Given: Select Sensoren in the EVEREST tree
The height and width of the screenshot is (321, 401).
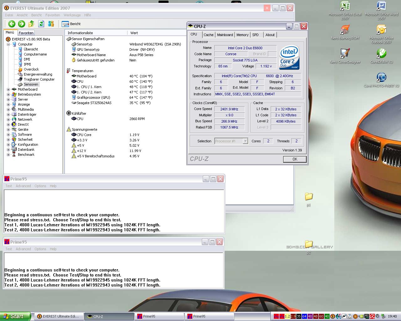Looking at the screenshot, I should click(x=31, y=84).
